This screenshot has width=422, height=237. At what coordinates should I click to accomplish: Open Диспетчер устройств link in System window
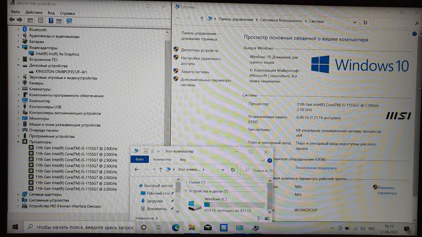click(199, 50)
